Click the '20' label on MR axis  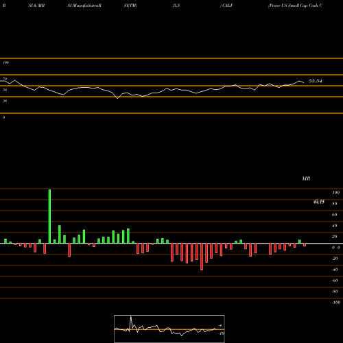click(x=335, y=237)
